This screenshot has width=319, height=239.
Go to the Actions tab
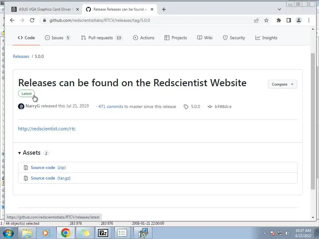[x=144, y=38]
